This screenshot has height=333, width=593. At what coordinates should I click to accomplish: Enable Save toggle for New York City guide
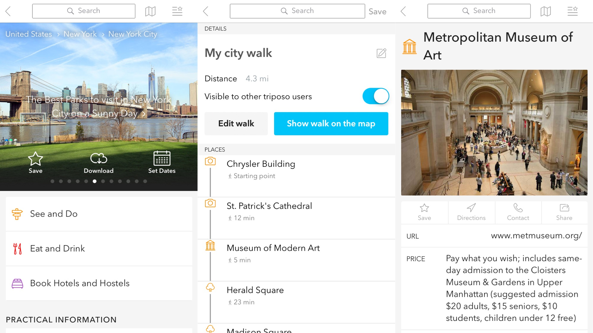point(35,162)
